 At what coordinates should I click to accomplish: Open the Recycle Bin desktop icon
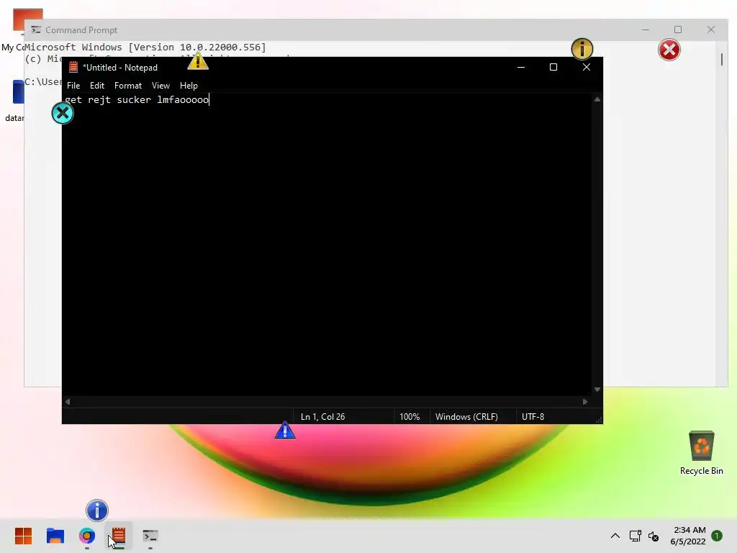[x=701, y=454]
